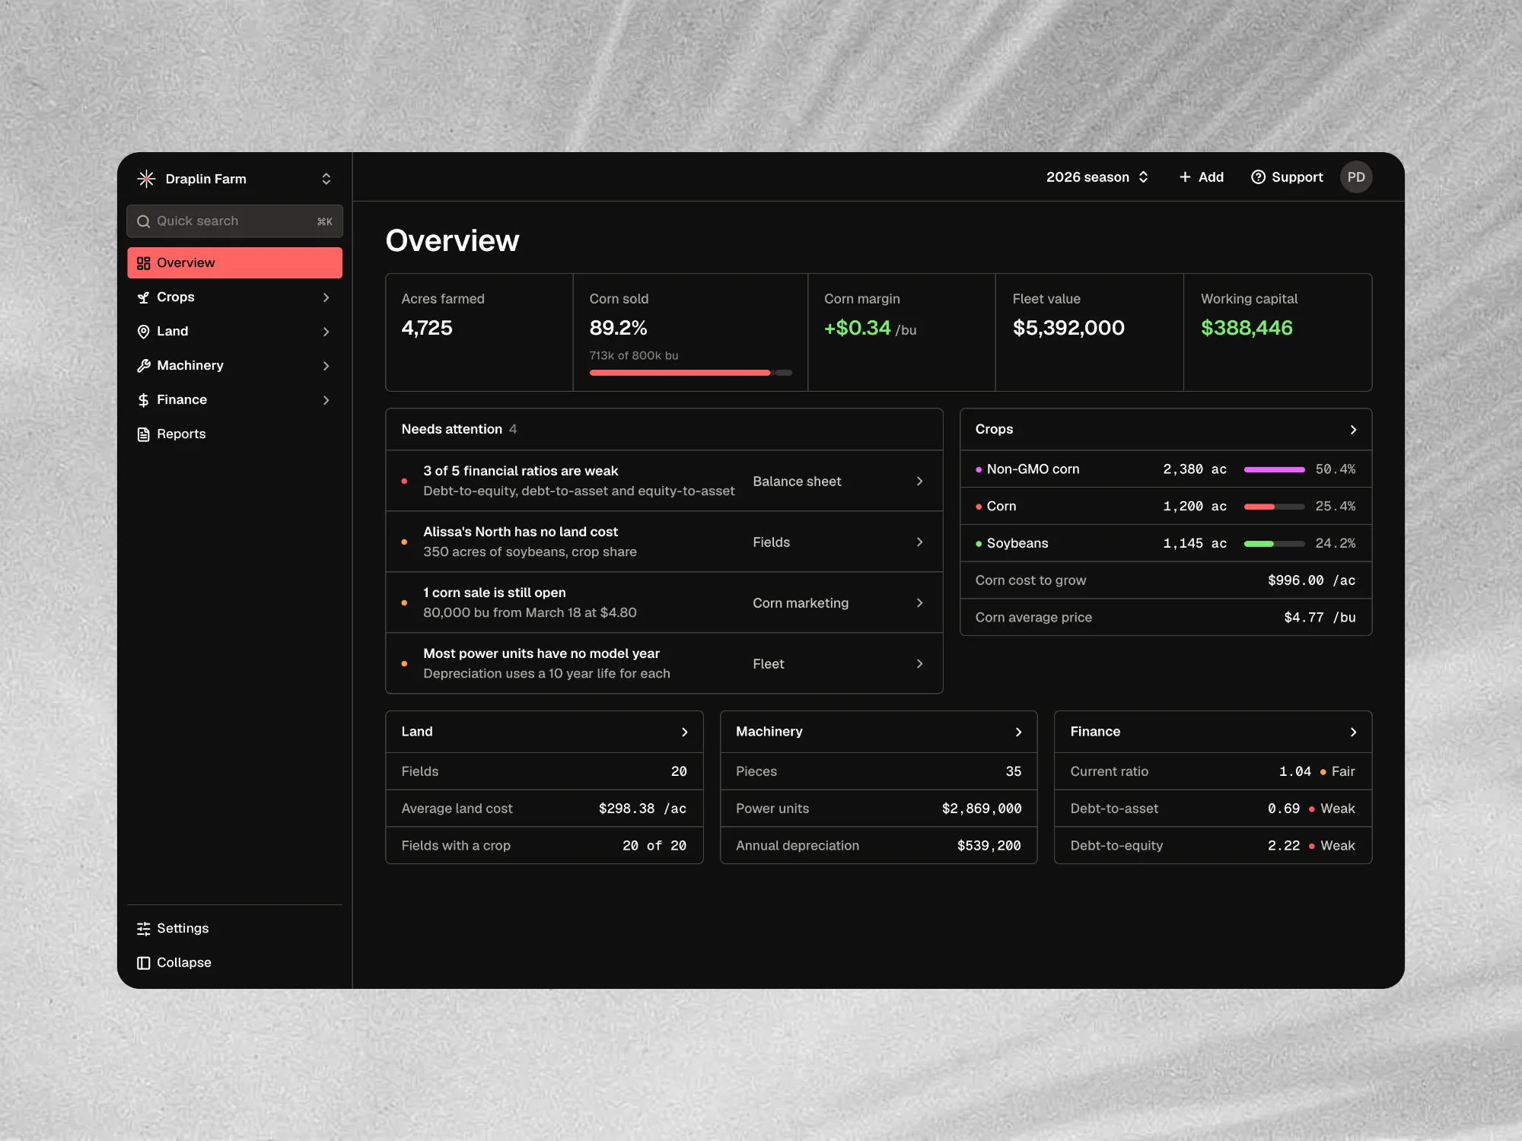Click the Finance dollar sign icon
The width and height of the screenshot is (1522, 1141).
pyautogui.click(x=143, y=400)
